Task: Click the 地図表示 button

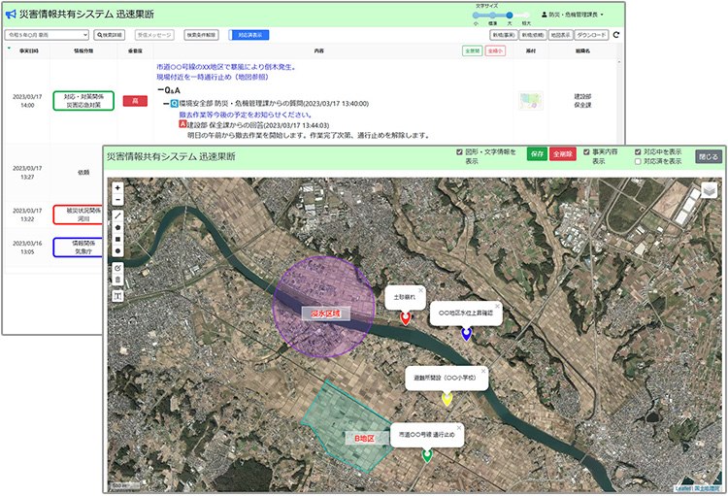Action: point(560,35)
